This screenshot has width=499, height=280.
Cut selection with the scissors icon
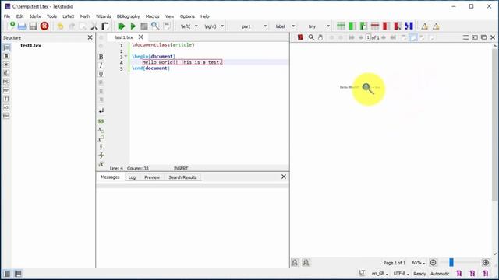coord(94,26)
